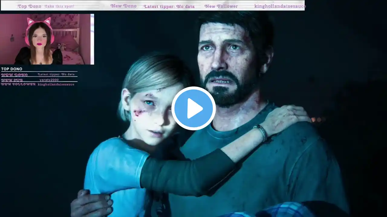Image resolution: width=387 pixels, height=217 pixels.
Task: Click 'New Dono' in the top banner
Action: (123, 6)
